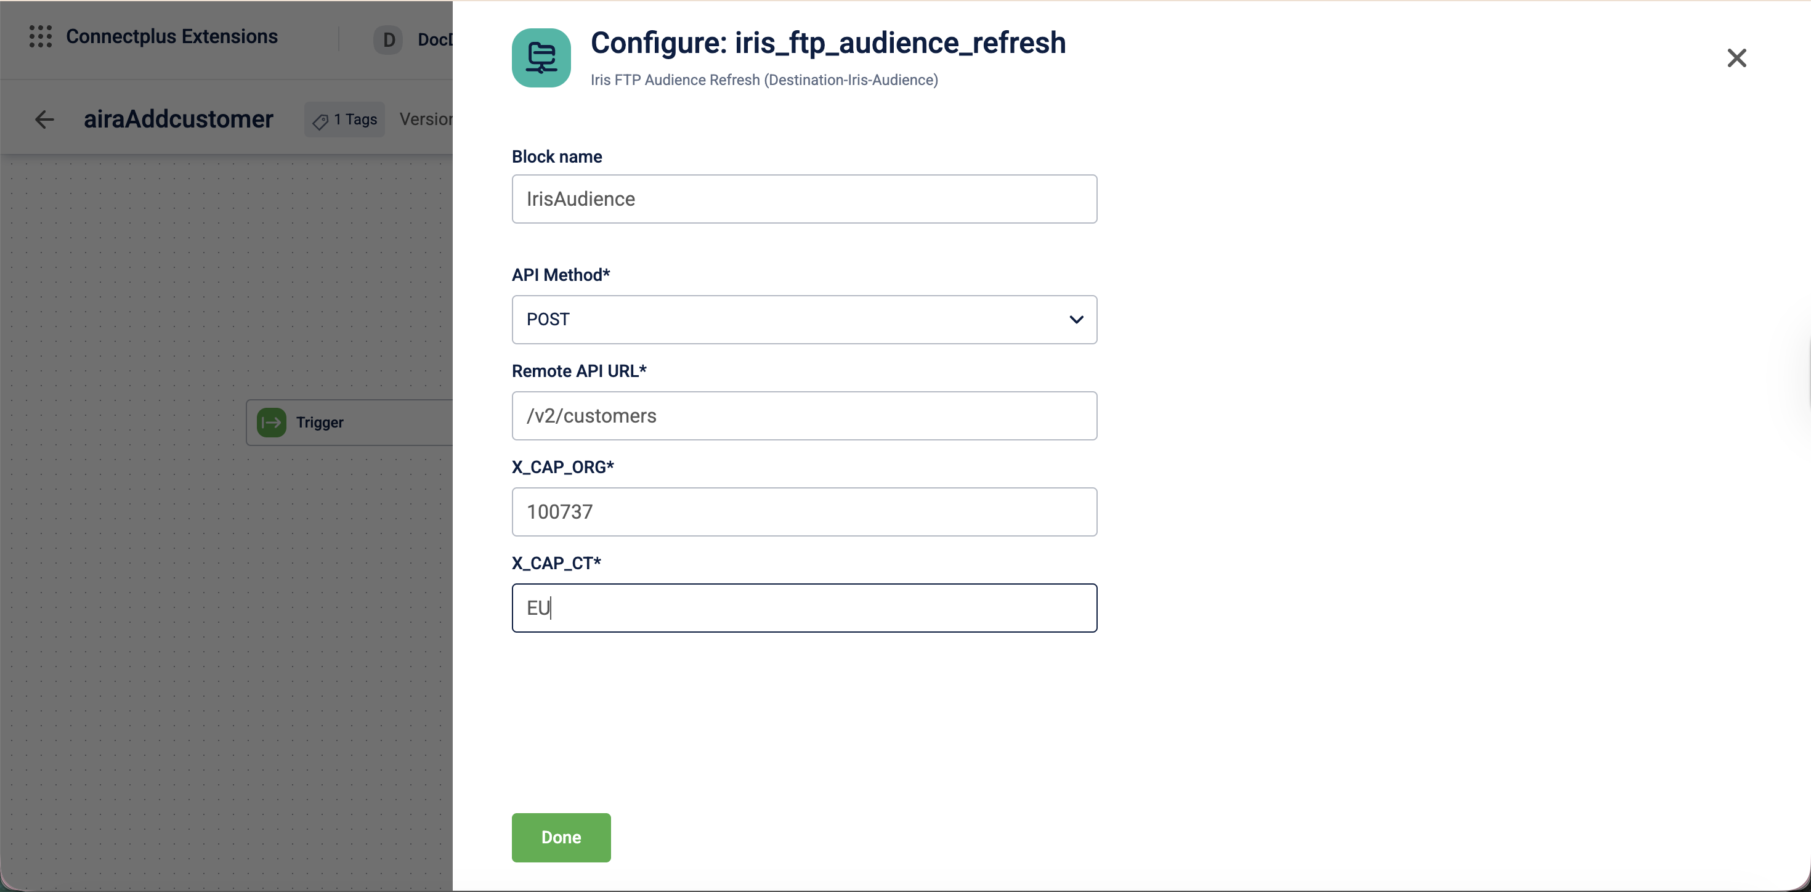
Task: Click the back arrow beside airaAddcustomer
Action: 44,120
